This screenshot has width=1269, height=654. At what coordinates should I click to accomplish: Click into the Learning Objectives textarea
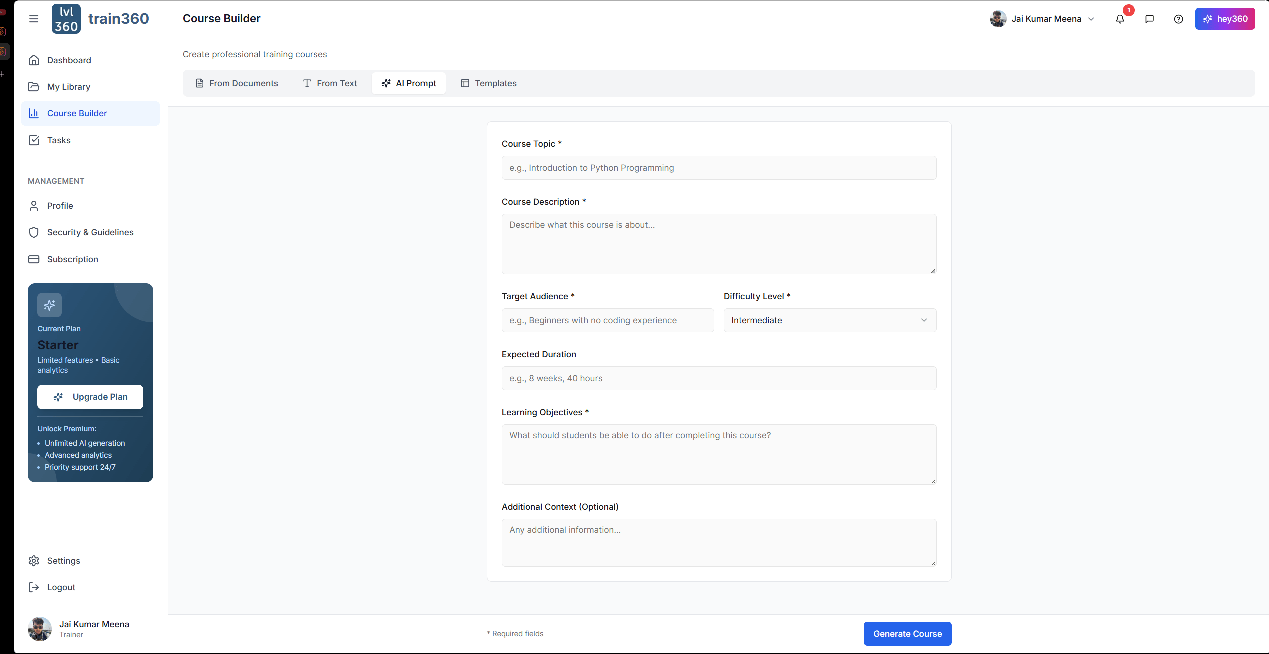coord(718,454)
